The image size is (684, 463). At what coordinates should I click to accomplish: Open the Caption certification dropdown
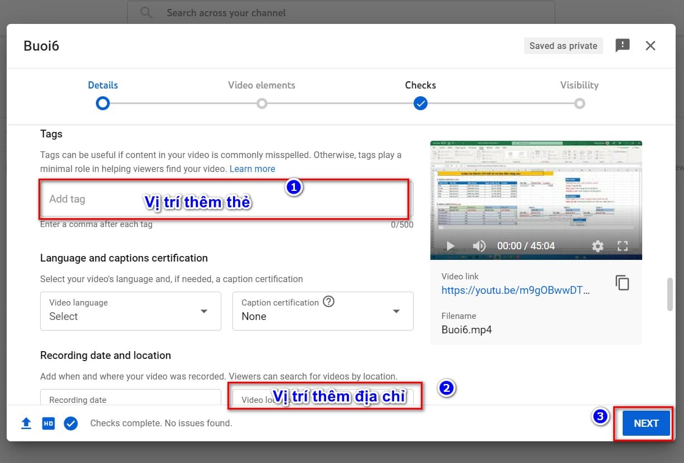tap(323, 311)
